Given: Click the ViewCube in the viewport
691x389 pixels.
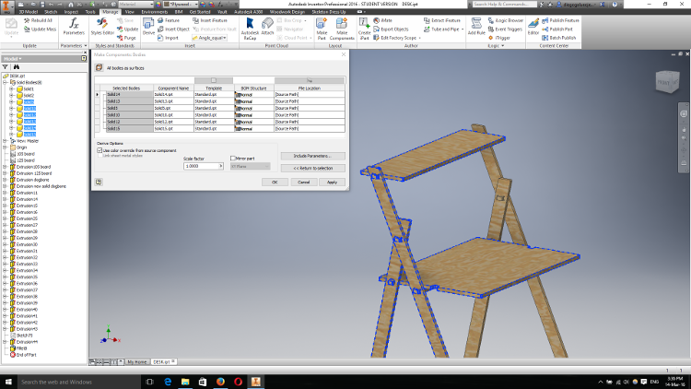Looking at the screenshot, I should [x=667, y=82].
